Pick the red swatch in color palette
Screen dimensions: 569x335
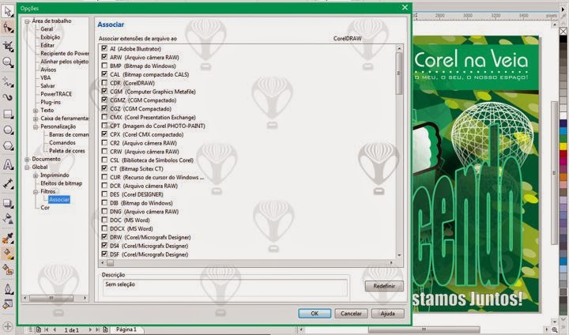click(563, 154)
